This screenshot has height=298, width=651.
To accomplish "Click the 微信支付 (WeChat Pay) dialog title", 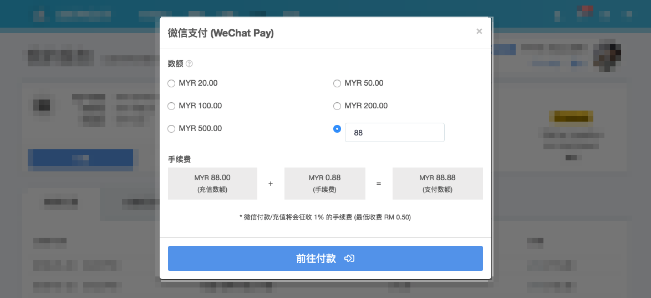I will click(221, 33).
